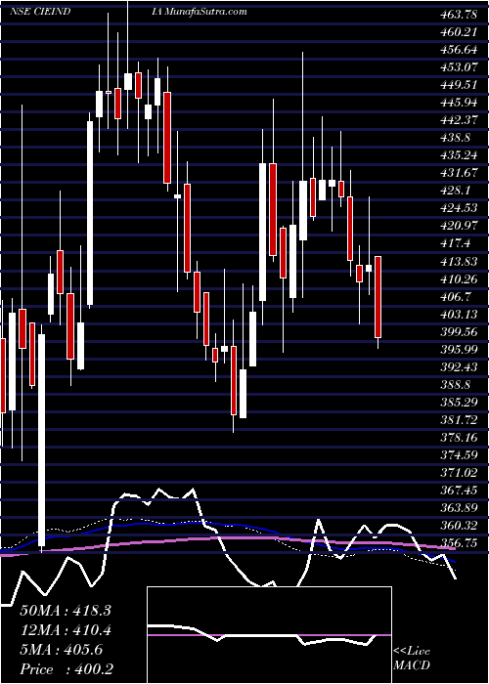Select the 363.89 price axis label
Image resolution: width=489 pixels, height=684 pixels.
coord(458,508)
